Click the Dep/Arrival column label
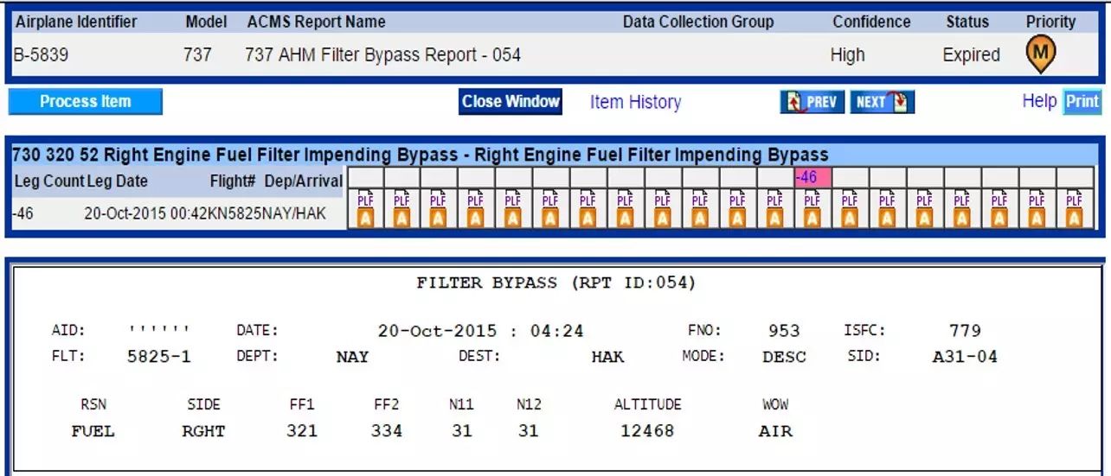The width and height of the screenshot is (1111, 476). 303,181
